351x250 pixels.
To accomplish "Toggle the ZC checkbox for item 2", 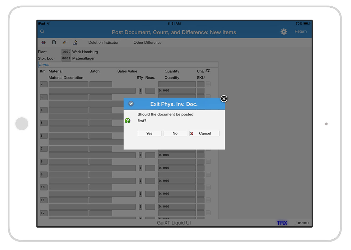I will (x=208, y=84).
